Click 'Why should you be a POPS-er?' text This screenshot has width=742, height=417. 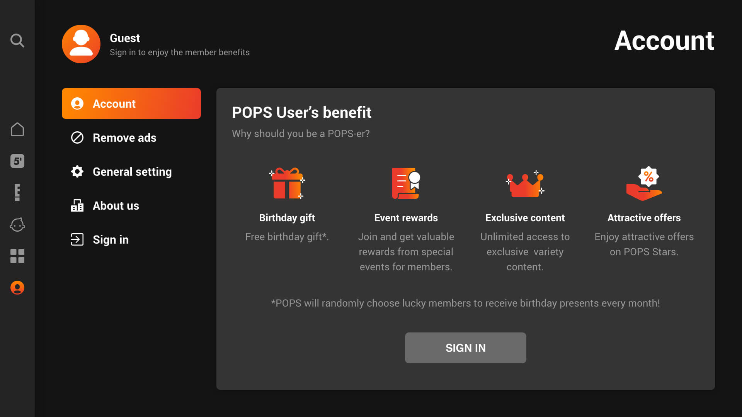pos(301,134)
